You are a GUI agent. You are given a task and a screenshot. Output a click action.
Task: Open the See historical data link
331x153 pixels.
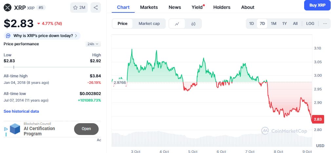click(x=21, y=111)
